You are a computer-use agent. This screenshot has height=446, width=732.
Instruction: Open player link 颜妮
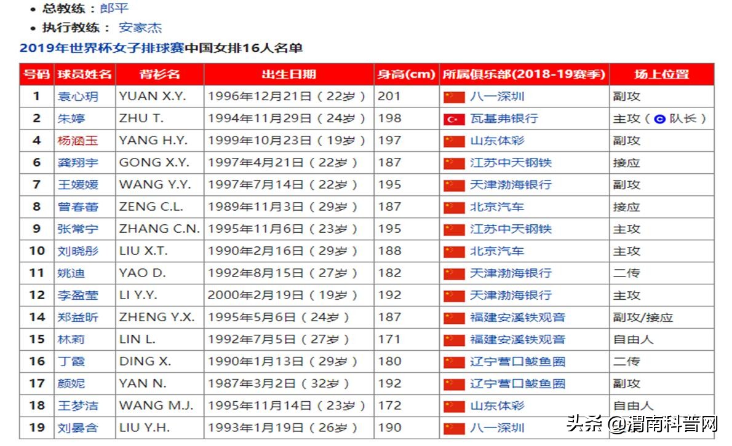tap(71, 383)
